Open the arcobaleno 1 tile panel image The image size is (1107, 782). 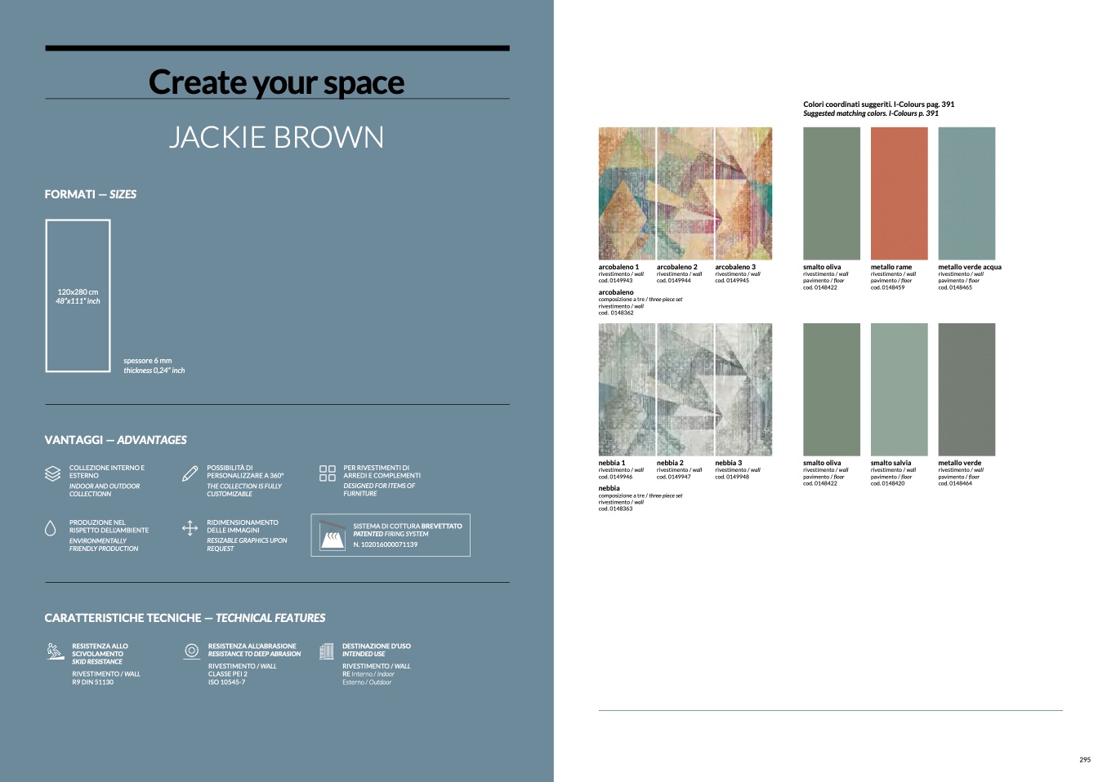click(627, 193)
